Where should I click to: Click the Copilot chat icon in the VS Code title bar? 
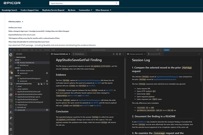click(x=158, y=50)
